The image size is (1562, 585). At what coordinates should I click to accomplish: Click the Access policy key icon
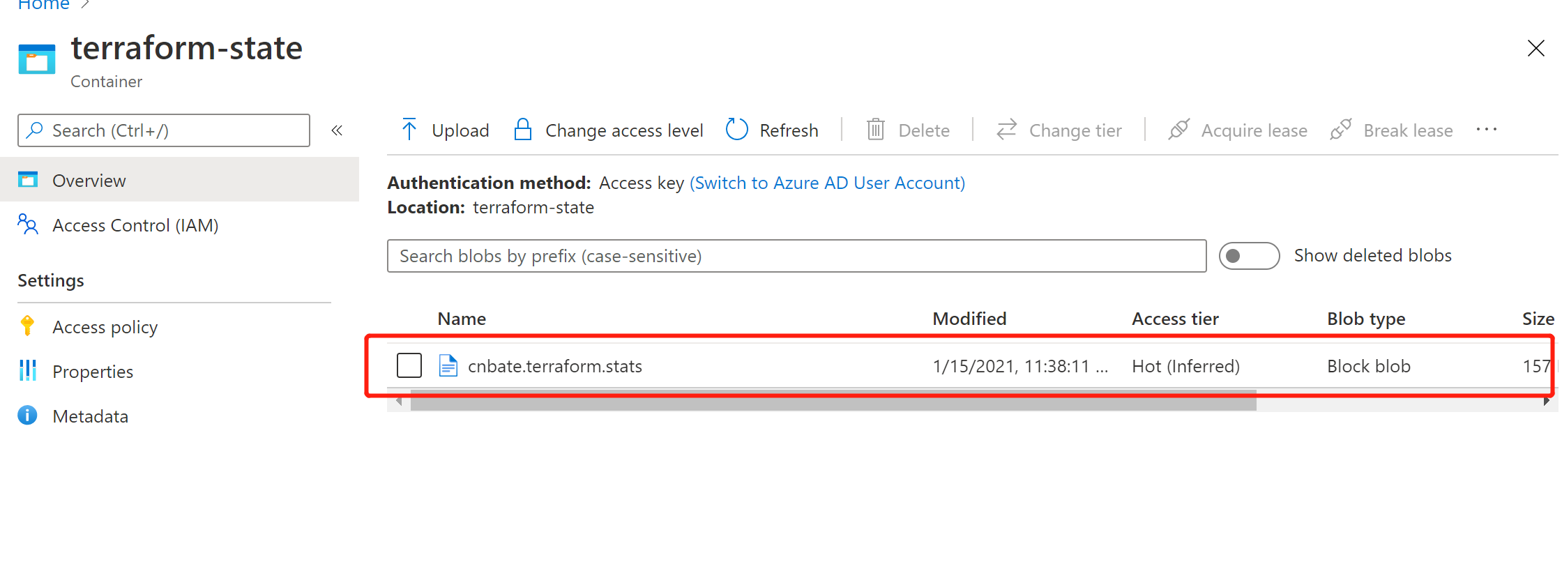coord(27,326)
